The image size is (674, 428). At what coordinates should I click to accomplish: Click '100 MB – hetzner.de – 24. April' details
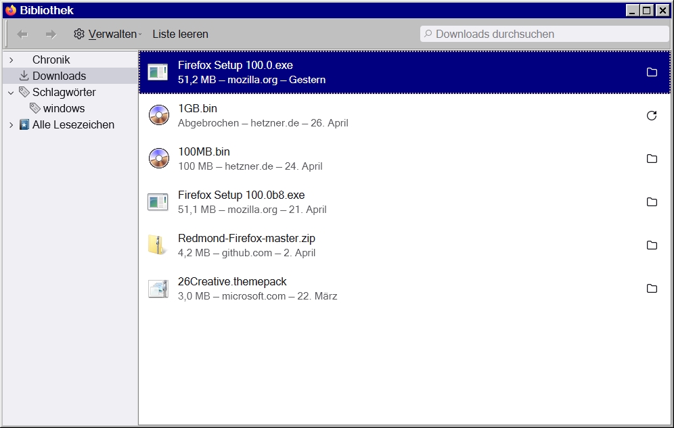pyautogui.click(x=250, y=166)
